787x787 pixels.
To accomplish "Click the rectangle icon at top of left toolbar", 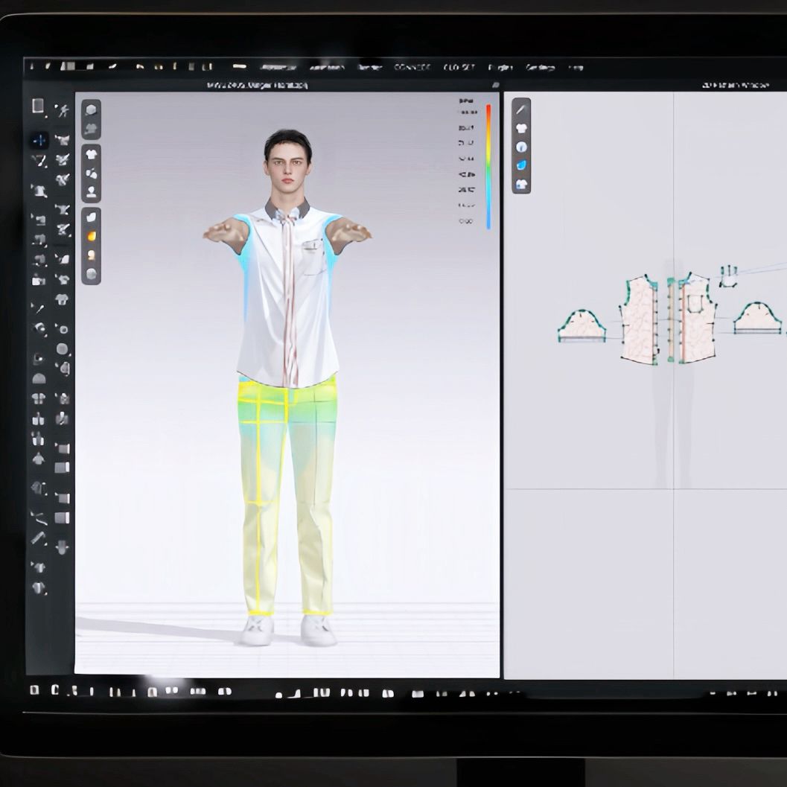I will click(x=38, y=106).
